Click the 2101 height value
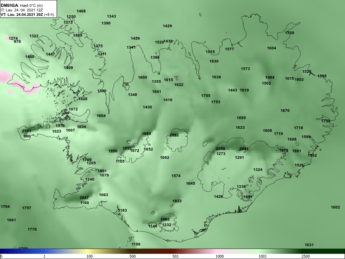Image resolution: width=345 pixels, height=259 pixels. [x=27, y=131]
